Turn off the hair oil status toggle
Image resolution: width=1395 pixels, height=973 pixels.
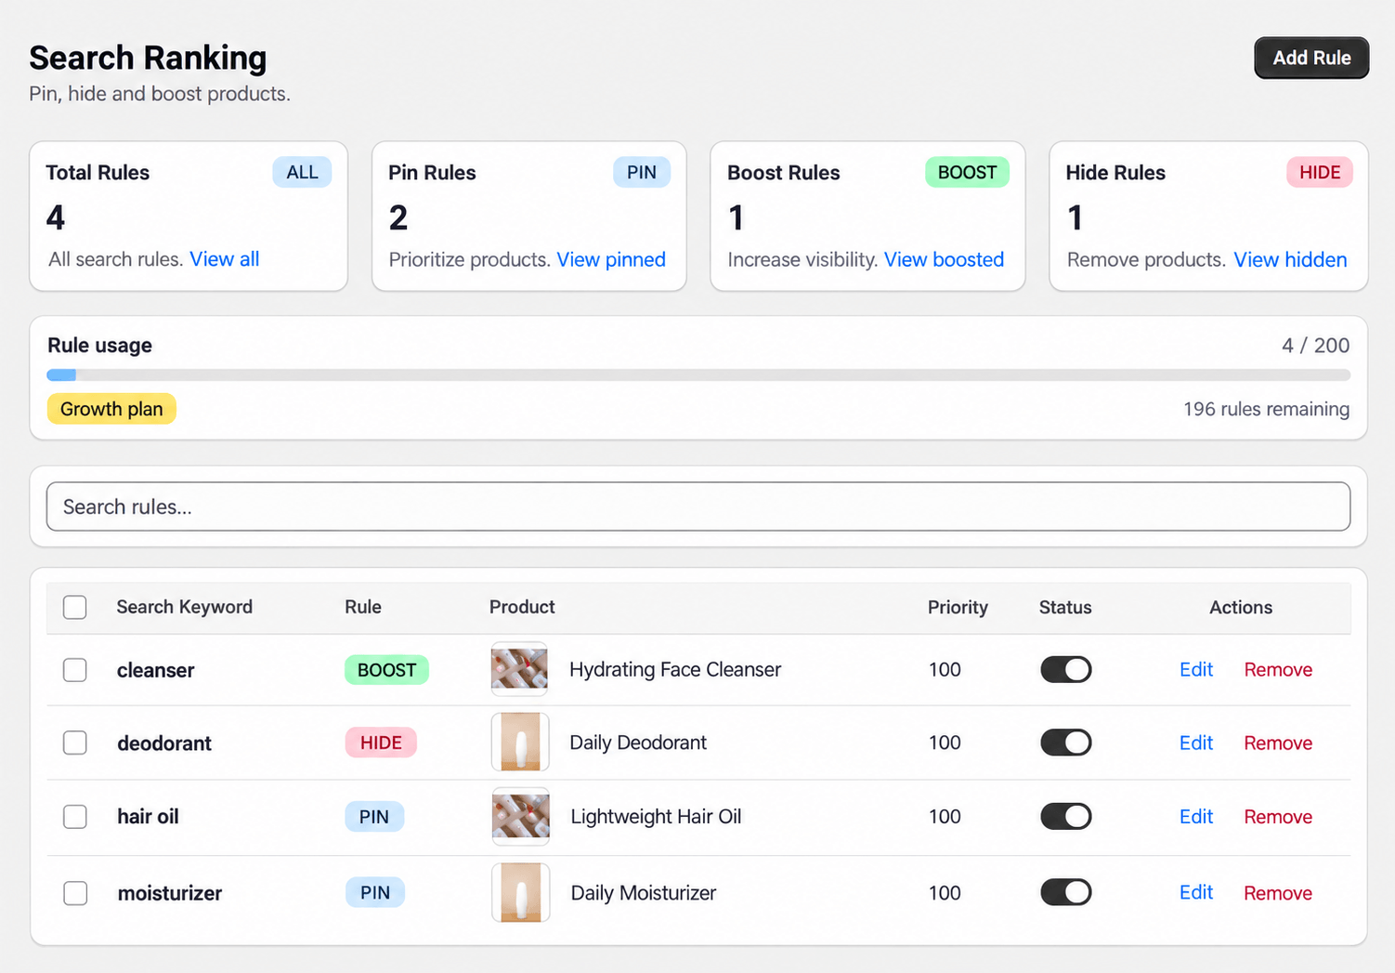[1065, 816]
